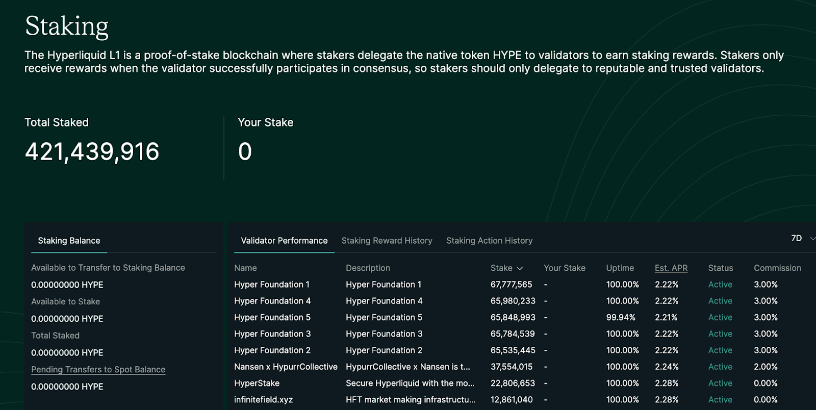816x410 pixels.
Task: Open the Hyper Foundation 3 validator entry
Action: [x=272, y=334]
